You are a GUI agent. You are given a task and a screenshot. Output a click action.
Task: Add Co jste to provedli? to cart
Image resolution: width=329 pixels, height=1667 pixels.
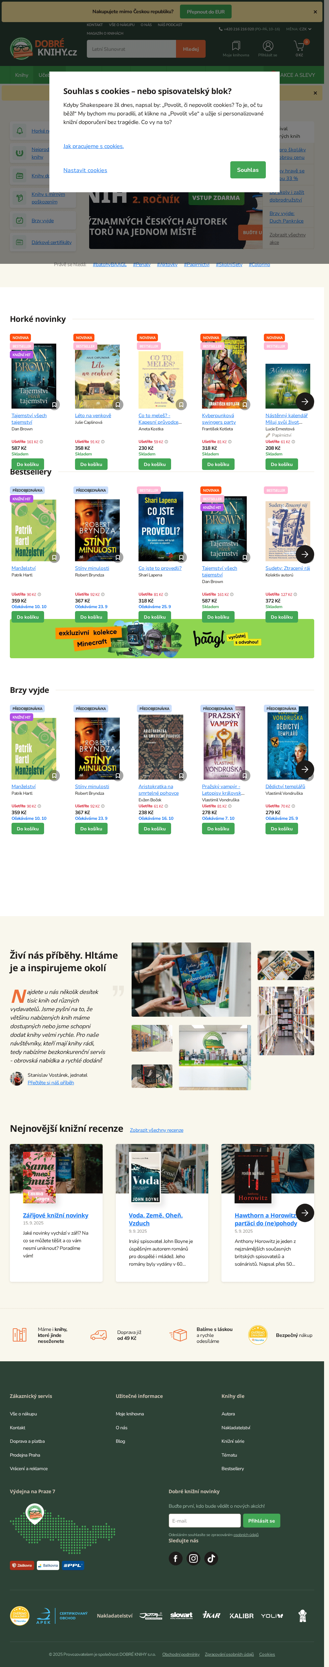155,617
